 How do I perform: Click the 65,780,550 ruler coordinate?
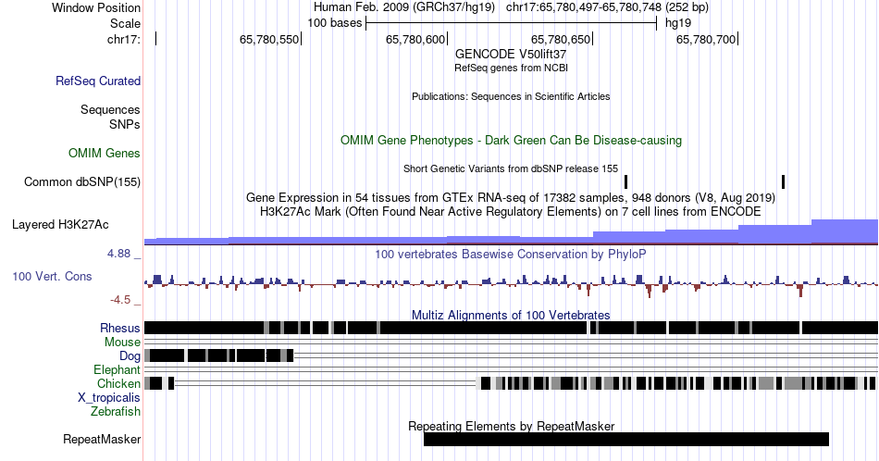click(269, 39)
